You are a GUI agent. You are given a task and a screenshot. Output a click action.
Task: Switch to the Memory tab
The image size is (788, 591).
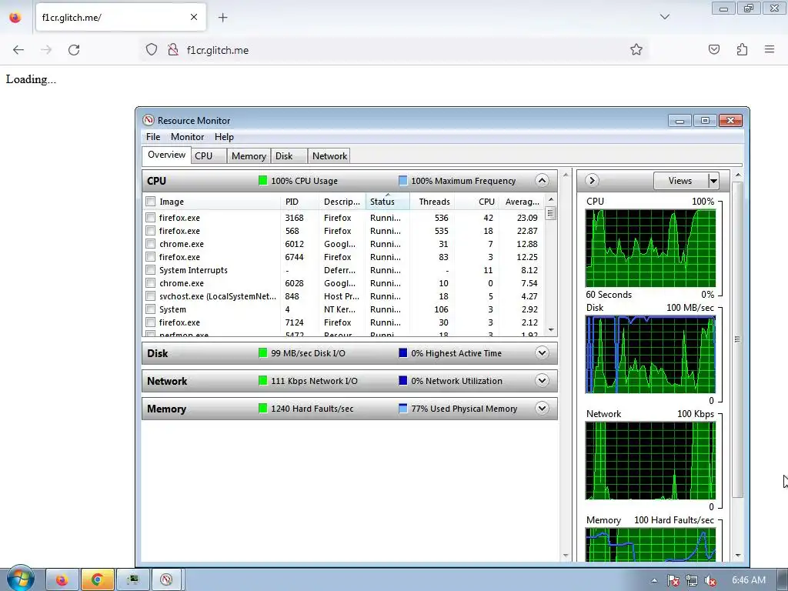(x=249, y=155)
